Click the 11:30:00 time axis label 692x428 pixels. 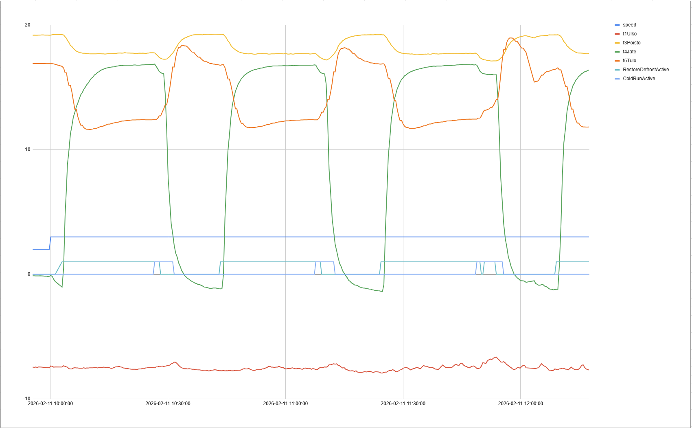[x=403, y=404]
